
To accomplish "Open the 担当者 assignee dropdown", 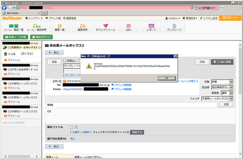I will [x=231, y=87].
